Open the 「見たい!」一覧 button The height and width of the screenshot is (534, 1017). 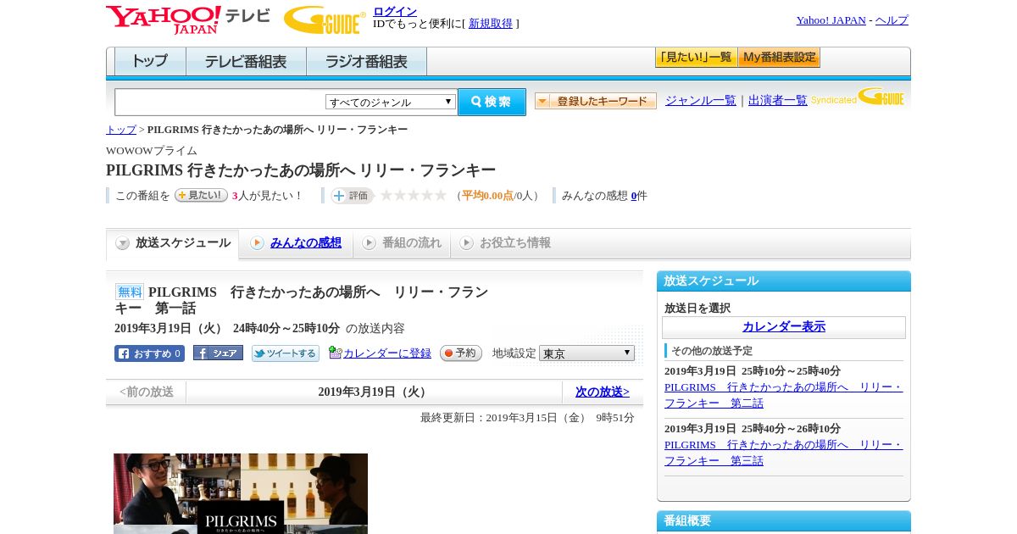[696, 58]
